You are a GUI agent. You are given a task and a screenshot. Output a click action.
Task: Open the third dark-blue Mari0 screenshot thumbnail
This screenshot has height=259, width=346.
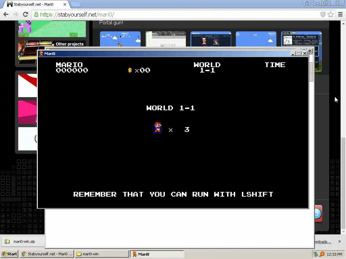(x=211, y=39)
